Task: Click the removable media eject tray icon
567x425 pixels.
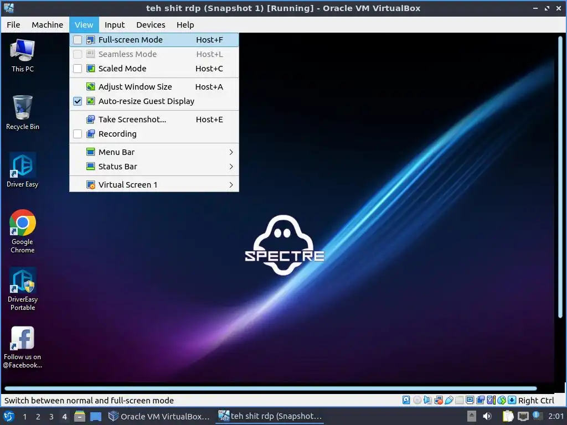Action: tap(471, 416)
